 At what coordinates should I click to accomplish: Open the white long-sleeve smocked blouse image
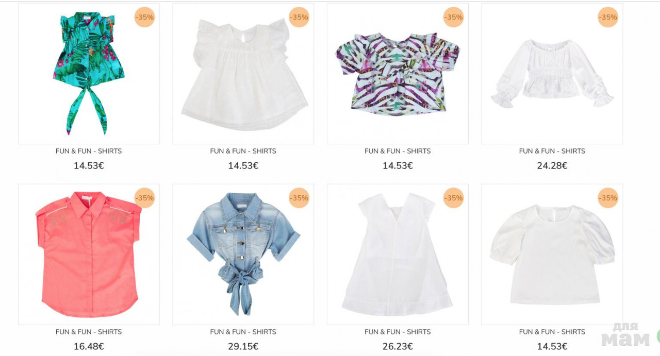552,74
